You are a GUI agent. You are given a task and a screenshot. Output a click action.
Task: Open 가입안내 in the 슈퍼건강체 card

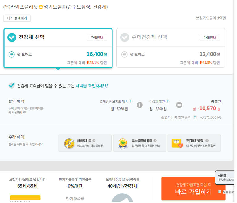(x=210, y=38)
